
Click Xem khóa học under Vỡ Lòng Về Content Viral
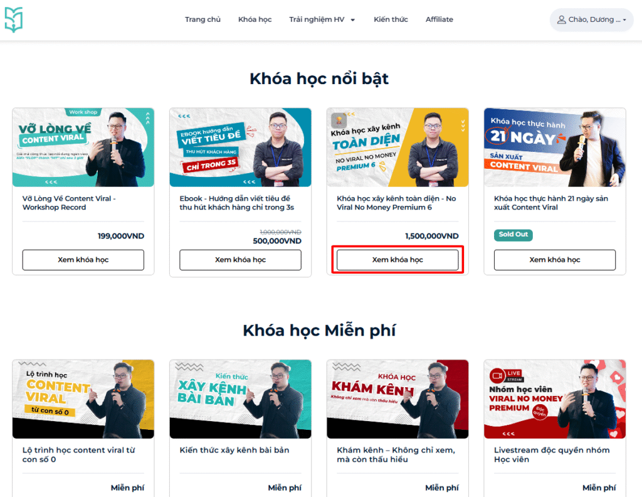coord(83,260)
